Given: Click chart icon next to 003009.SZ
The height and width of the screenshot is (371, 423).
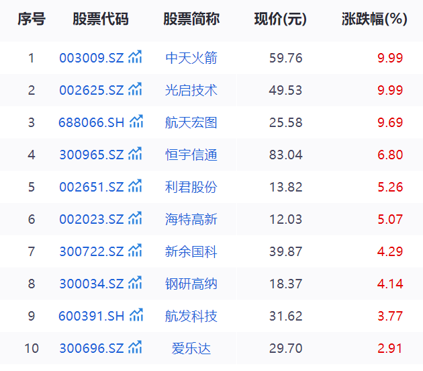Looking at the screenshot, I should tap(136, 57).
